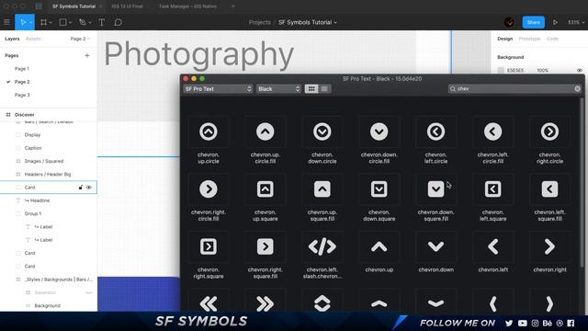588x331 pixels.
Task: Select the plain chevron.up symbol
Action: click(379, 246)
